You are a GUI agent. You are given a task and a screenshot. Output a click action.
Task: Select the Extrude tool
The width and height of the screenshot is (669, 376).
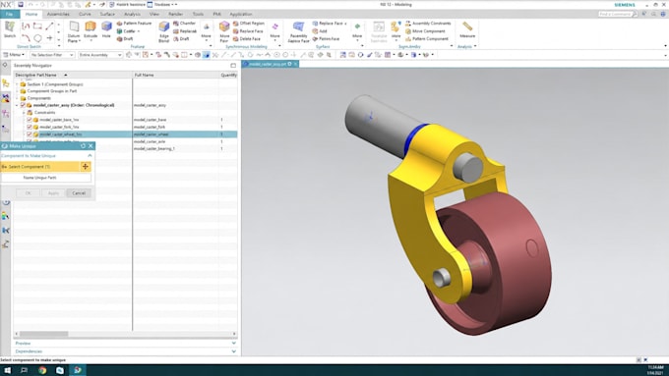coord(91,29)
